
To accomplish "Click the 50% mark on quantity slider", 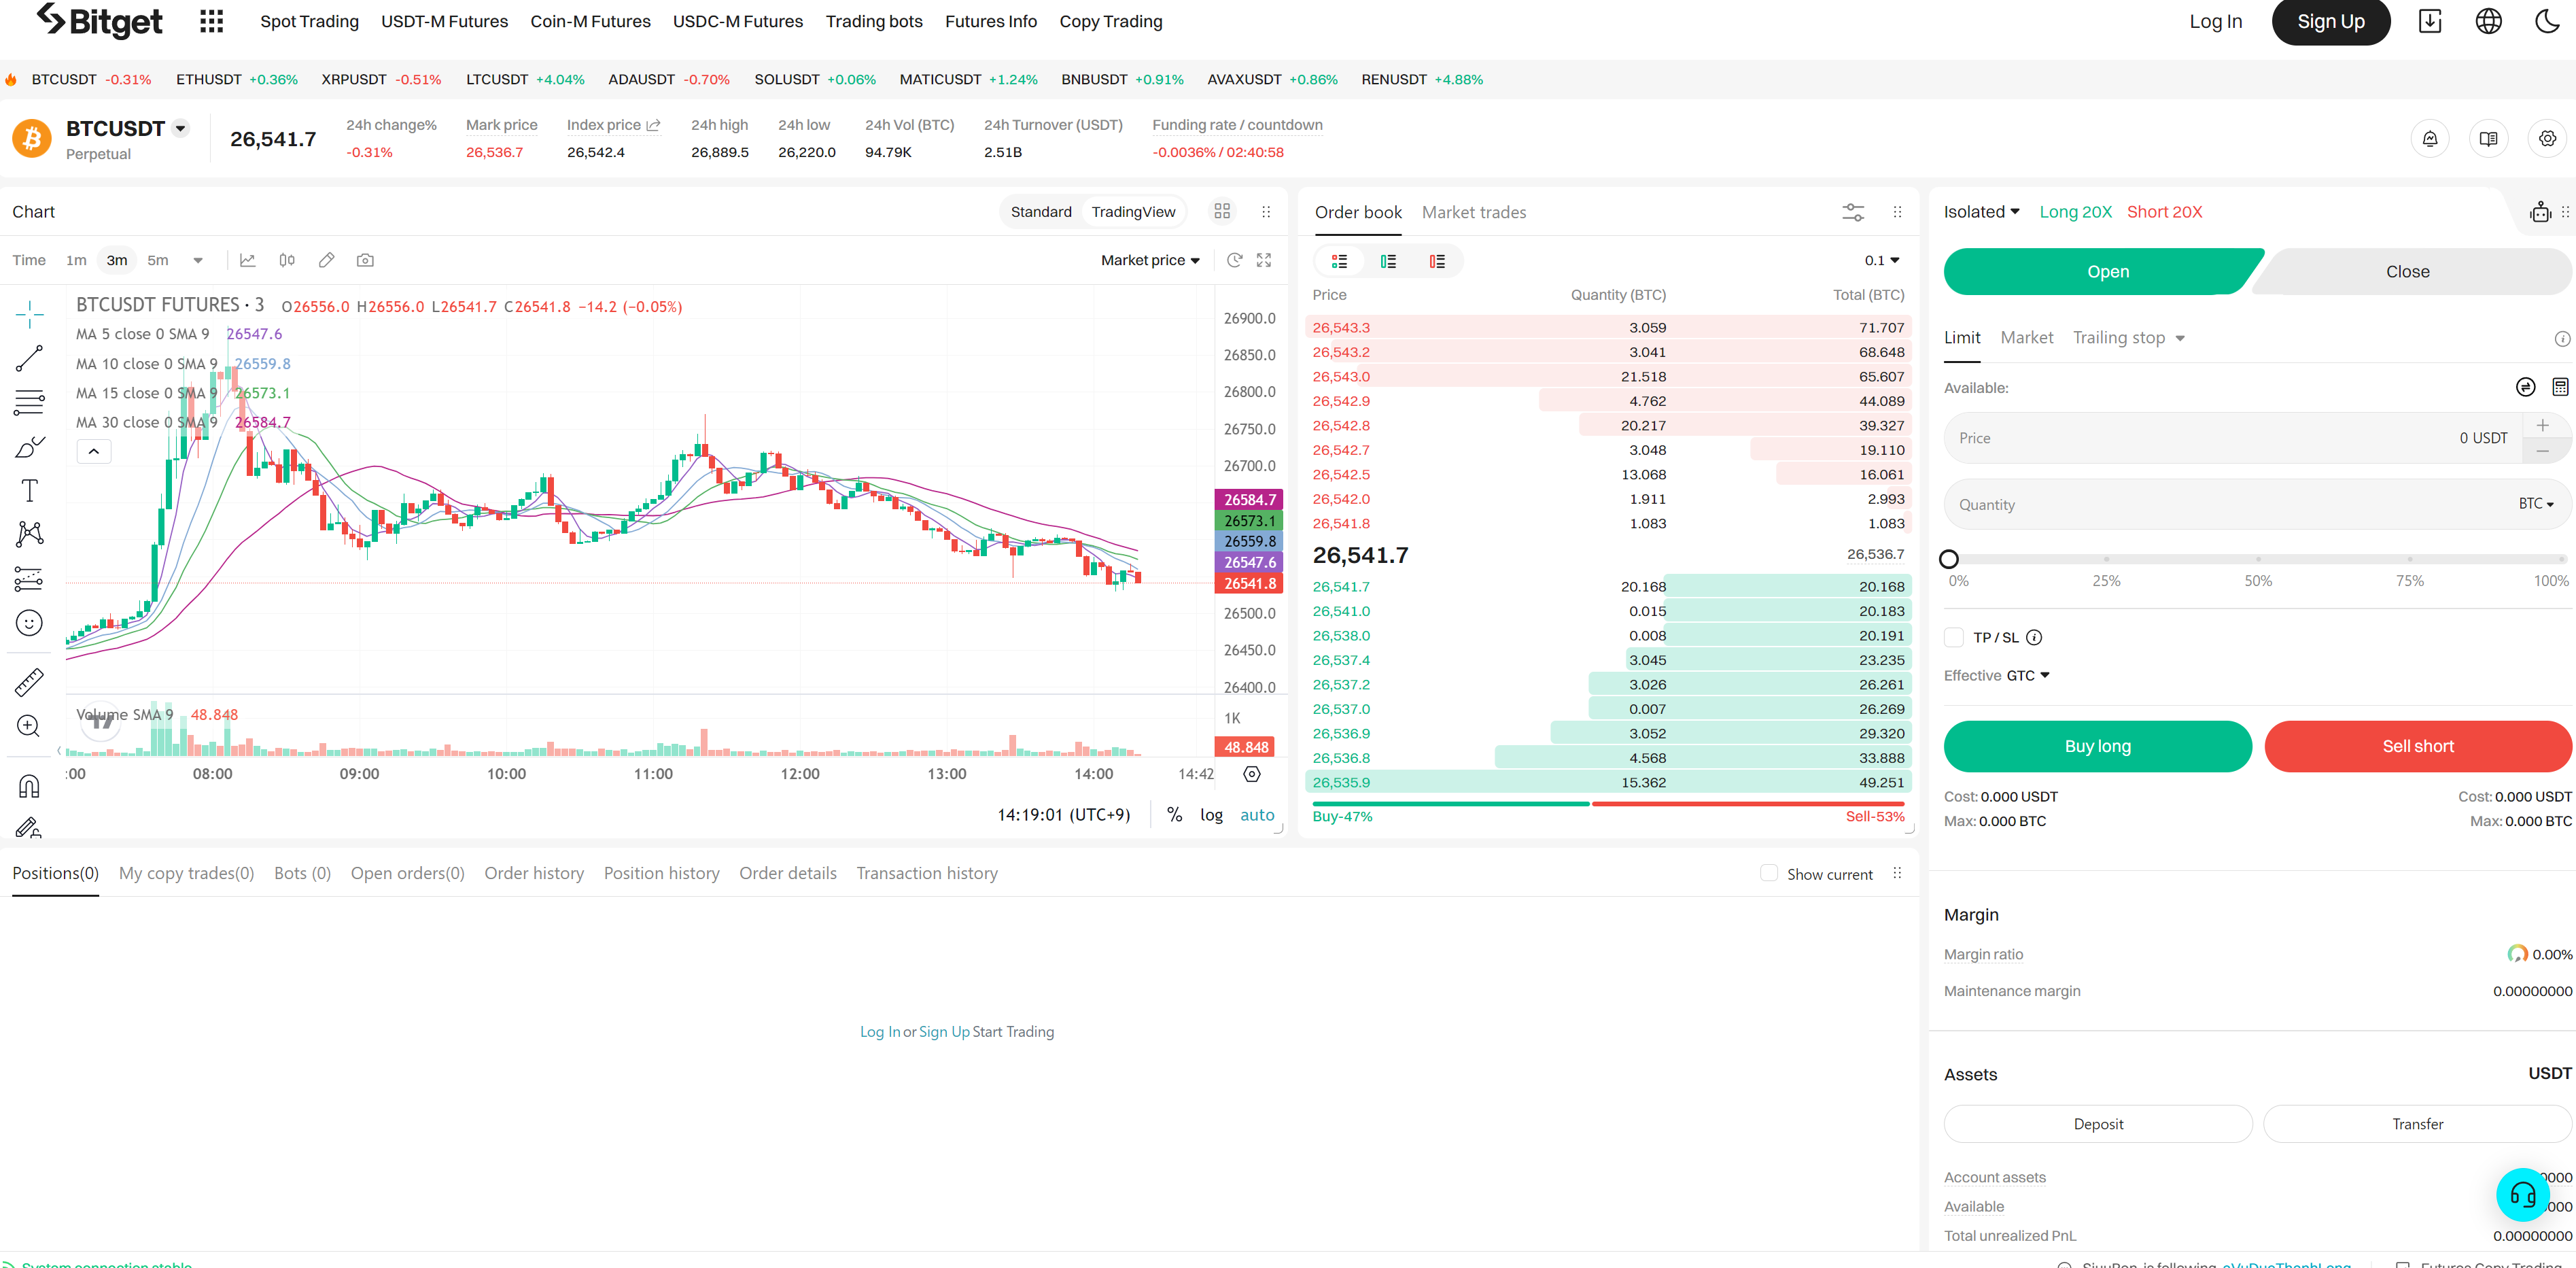I will (2257, 559).
